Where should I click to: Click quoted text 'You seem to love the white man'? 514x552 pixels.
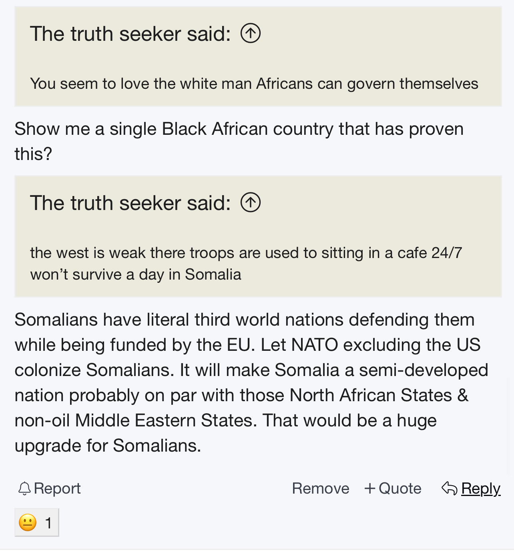tap(141, 84)
